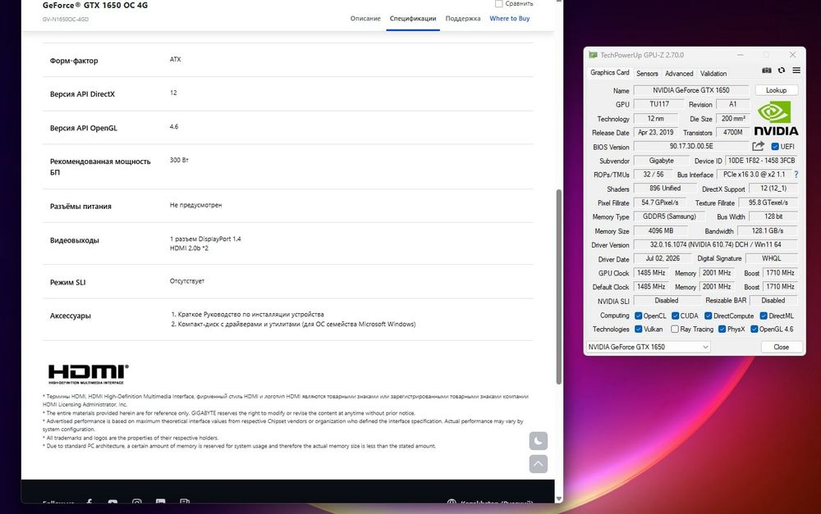Click the TU117 GPU field
821x514 pixels.
[x=659, y=104]
